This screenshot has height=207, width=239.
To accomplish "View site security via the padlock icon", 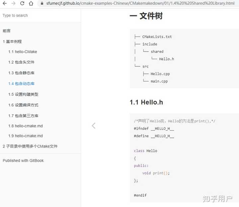I will pos(42,3).
